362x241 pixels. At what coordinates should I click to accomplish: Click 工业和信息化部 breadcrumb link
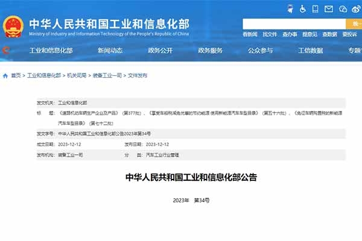(x=44, y=75)
